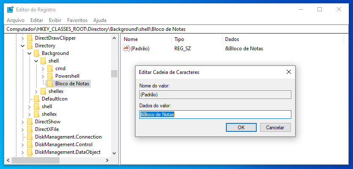The image size is (353, 169).
Task: Open the Favoritos menu
Action: (x=77, y=20)
